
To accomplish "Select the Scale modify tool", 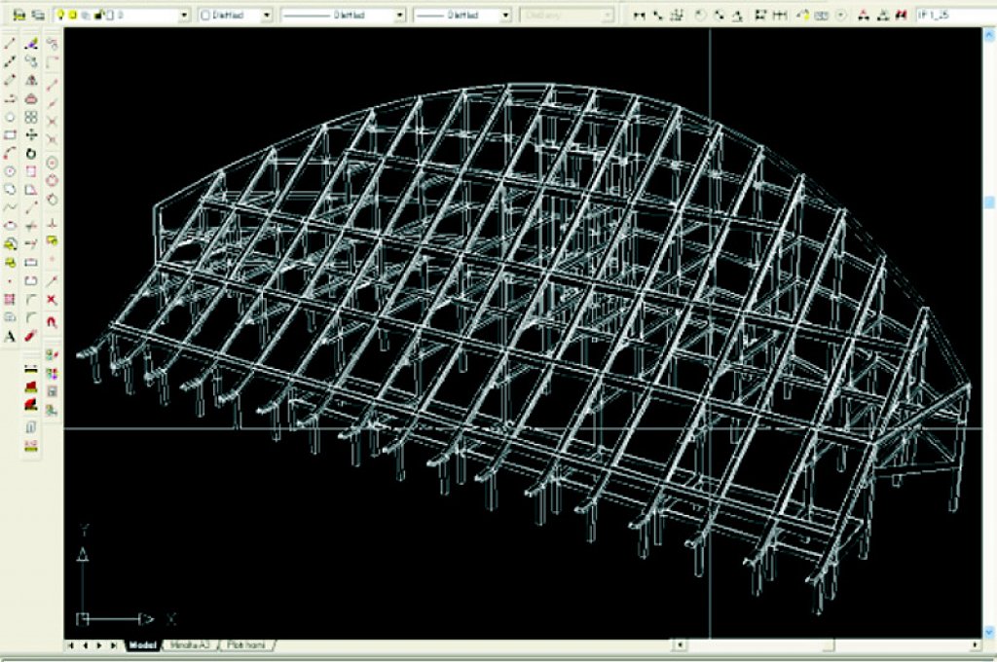I will (31, 171).
